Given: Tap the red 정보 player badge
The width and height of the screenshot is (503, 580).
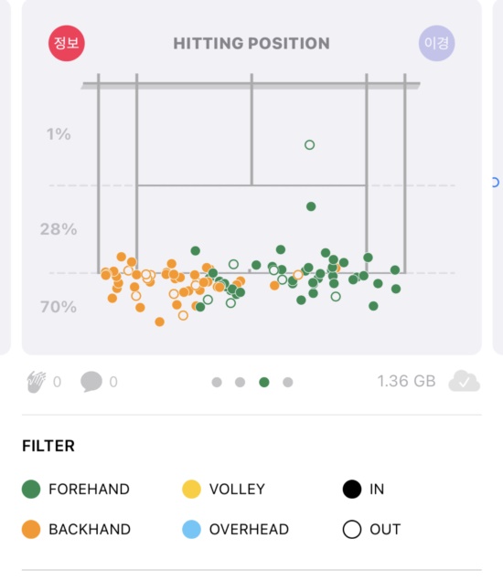Looking at the screenshot, I should pos(66,43).
